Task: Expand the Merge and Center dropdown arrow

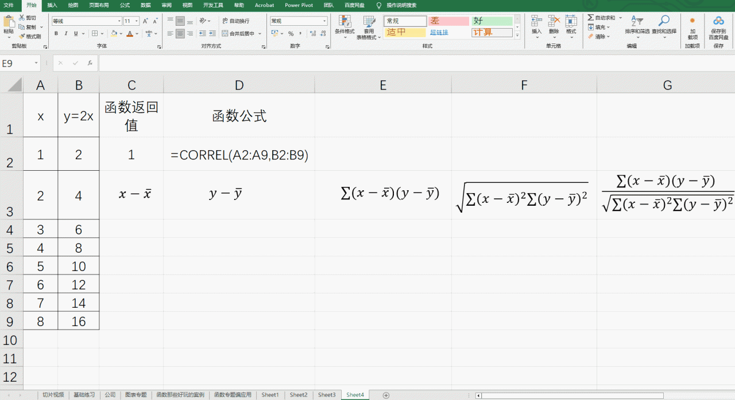Action: point(260,34)
